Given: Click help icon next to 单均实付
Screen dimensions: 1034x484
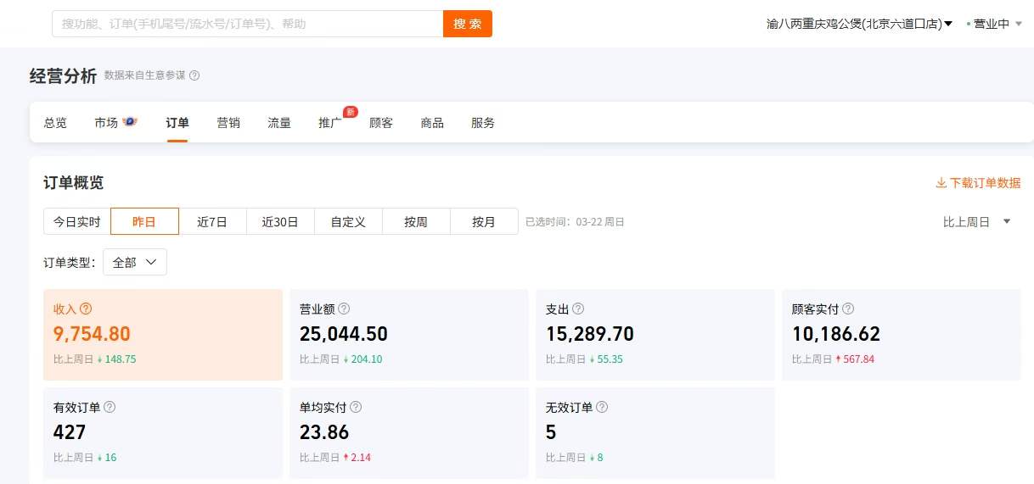Looking at the screenshot, I should click(356, 407).
